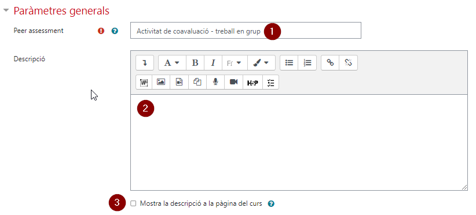Viewport: 476px width, 215px height.
Task: Record audio with microphone icon
Action: point(215,82)
